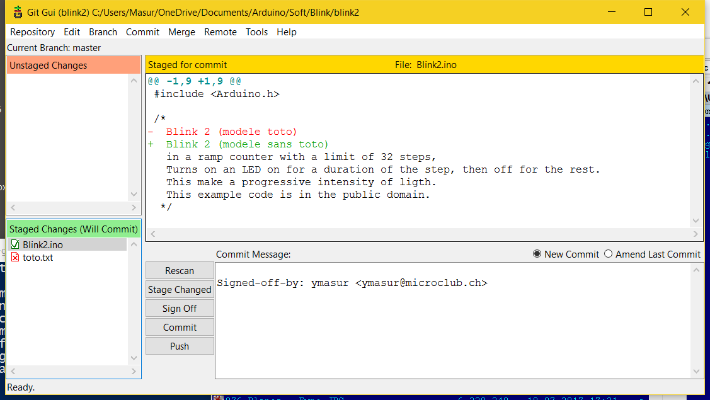Click the Git Gui app icon in title bar

[x=18, y=12]
